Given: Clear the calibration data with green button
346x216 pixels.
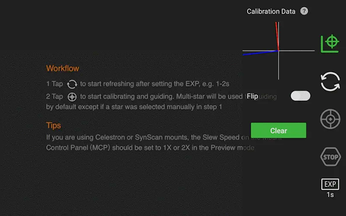Looking at the screenshot, I should [x=279, y=130].
